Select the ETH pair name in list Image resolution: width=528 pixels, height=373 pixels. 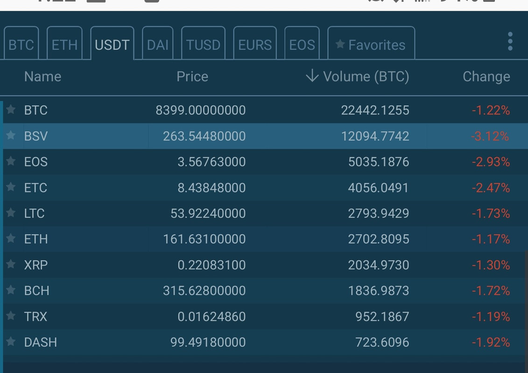[x=35, y=239]
